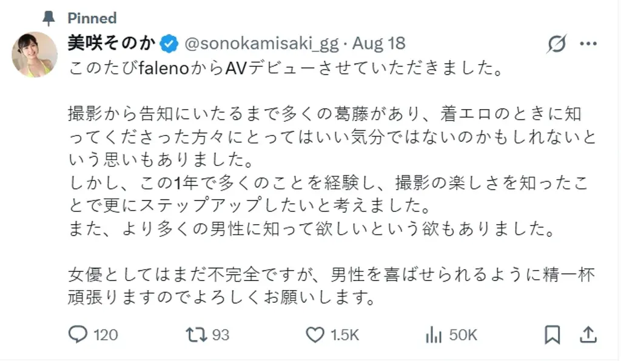
Task: Click the pin icon above the post
Action: pyautogui.click(x=48, y=18)
